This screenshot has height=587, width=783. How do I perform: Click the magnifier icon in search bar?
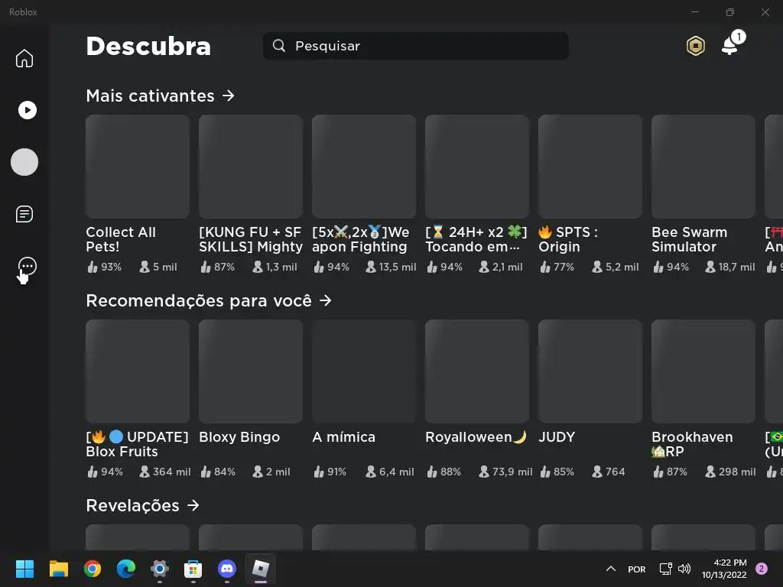278,46
